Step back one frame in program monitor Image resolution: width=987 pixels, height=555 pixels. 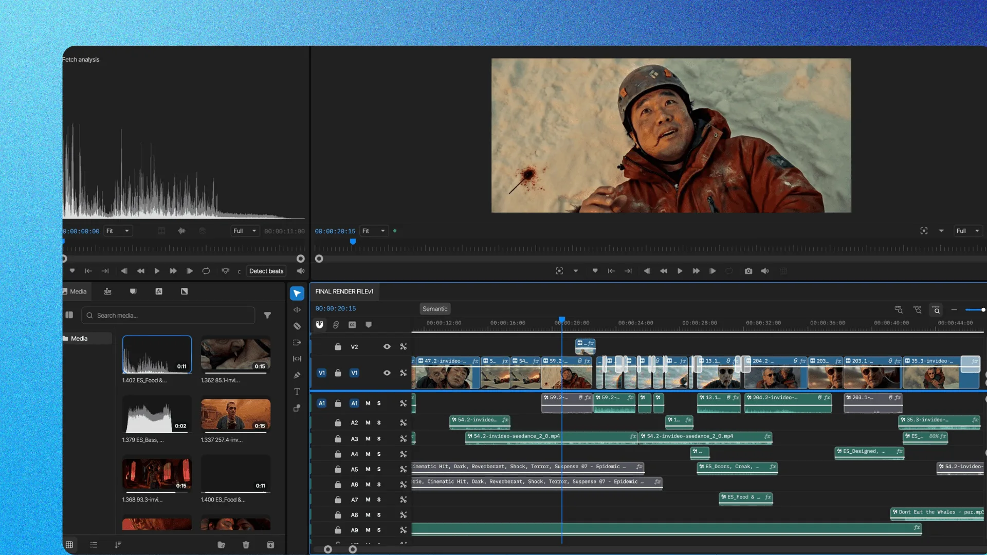coord(647,271)
